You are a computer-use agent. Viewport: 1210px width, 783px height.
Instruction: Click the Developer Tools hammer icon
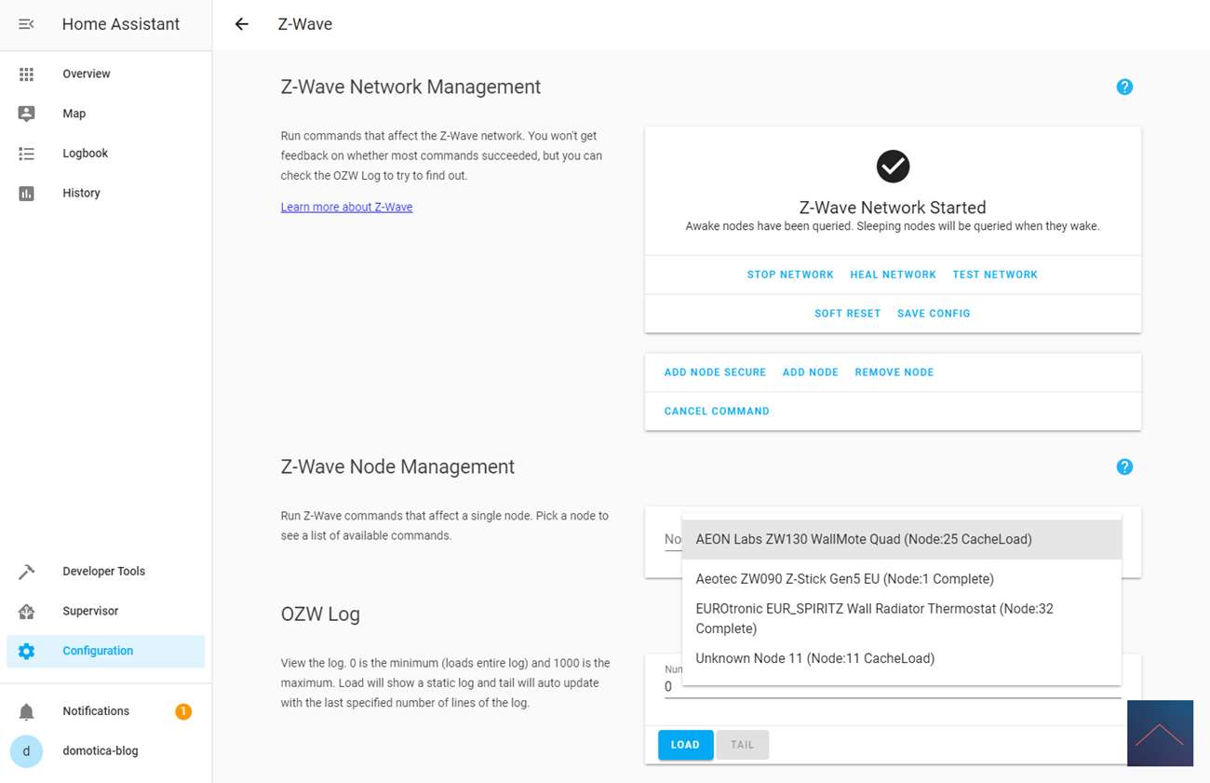tap(26, 572)
